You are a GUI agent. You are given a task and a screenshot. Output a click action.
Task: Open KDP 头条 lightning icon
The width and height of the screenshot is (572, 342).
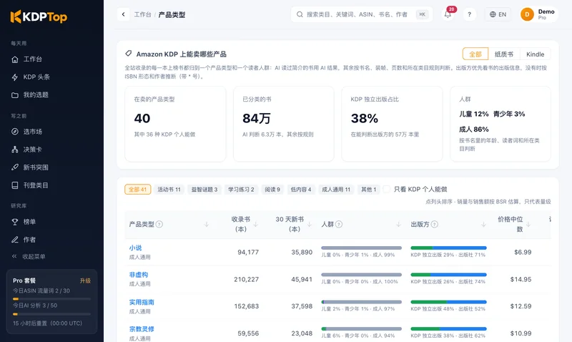[x=15, y=77]
